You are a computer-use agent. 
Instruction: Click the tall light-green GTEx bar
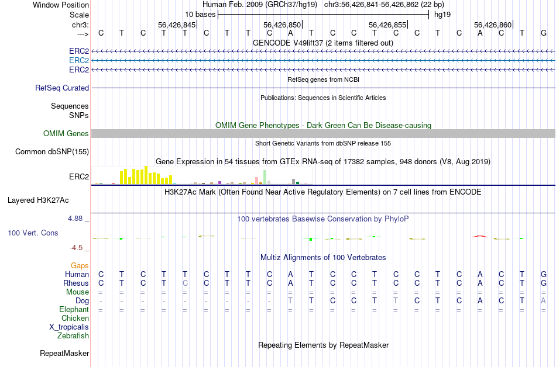coord(265,177)
